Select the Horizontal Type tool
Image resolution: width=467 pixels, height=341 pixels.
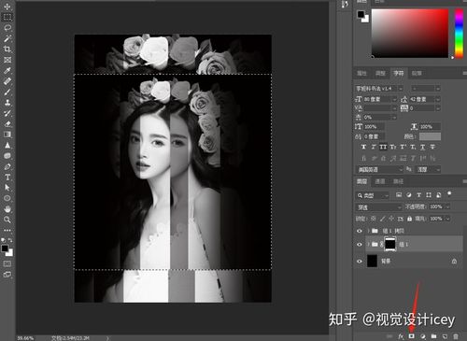[7, 178]
